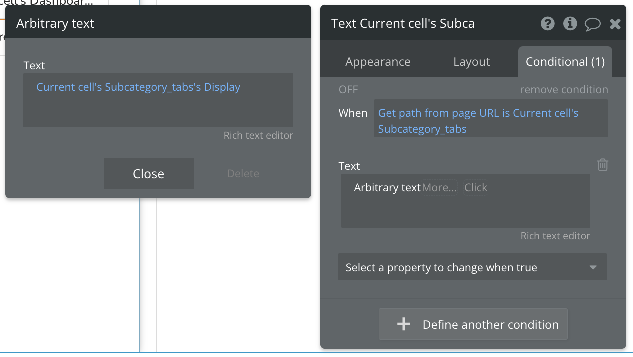Open the element info icon
The width and height of the screenshot is (633, 357).
coord(570,24)
